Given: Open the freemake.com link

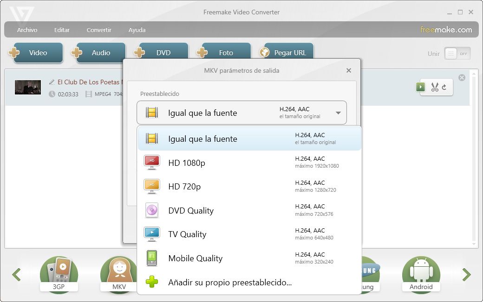Looking at the screenshot, I should click(x=446, y=30).
